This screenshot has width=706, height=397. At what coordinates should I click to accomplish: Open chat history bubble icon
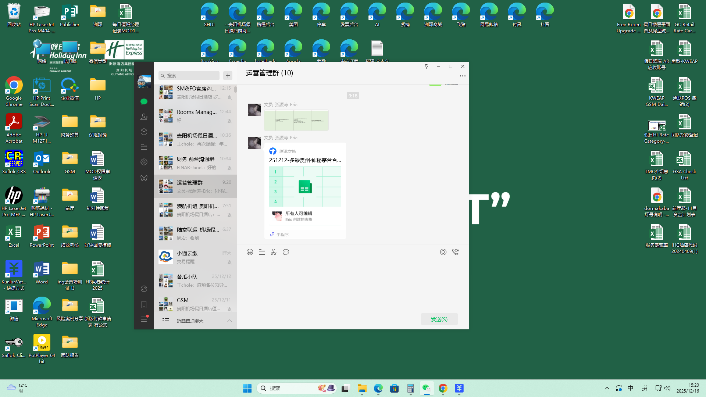click(x=286, y=252)
